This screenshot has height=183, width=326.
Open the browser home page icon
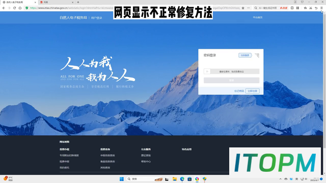coord(20,8)
